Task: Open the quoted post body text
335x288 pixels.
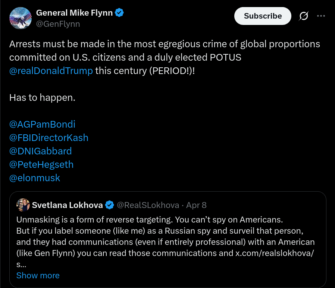Action: [166, 242]
